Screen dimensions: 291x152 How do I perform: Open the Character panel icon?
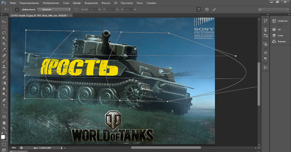(266, 53)
